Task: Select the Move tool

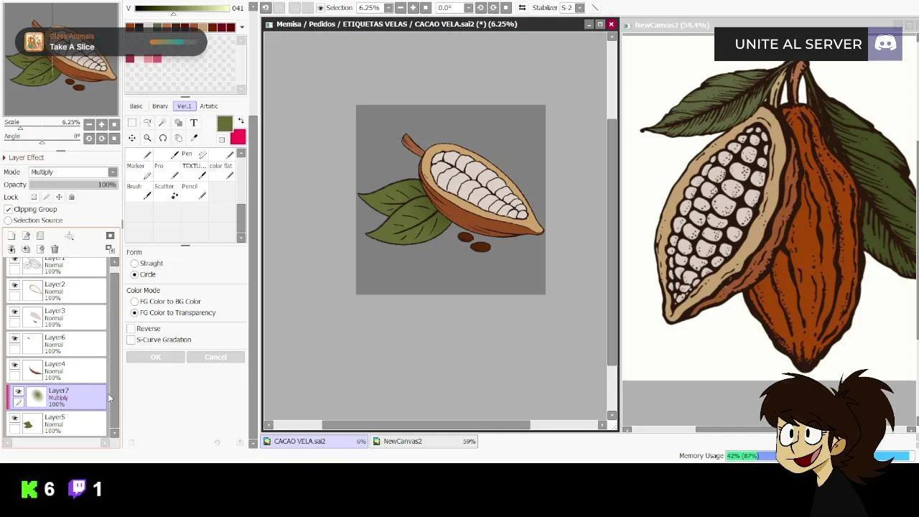Action: (x=132, y=138)
